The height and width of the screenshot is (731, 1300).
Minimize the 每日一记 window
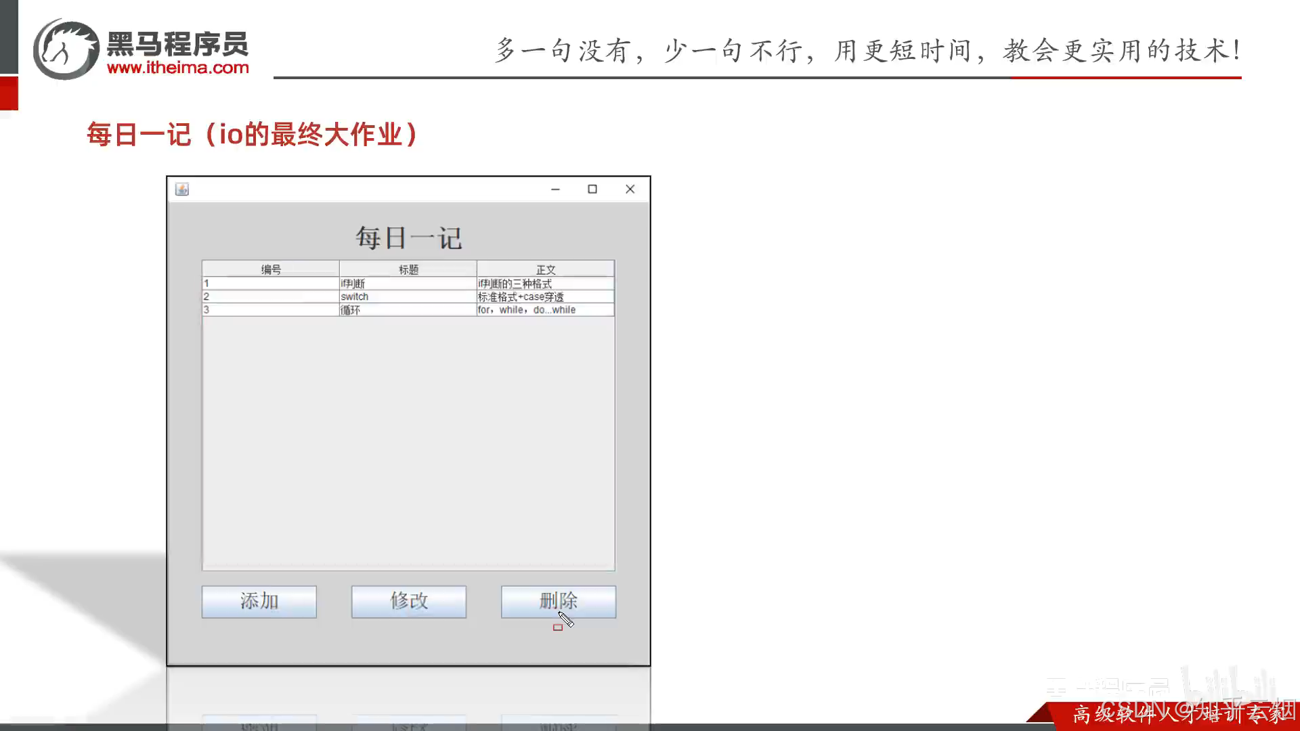pyautogui.click(x=555, y=190)
